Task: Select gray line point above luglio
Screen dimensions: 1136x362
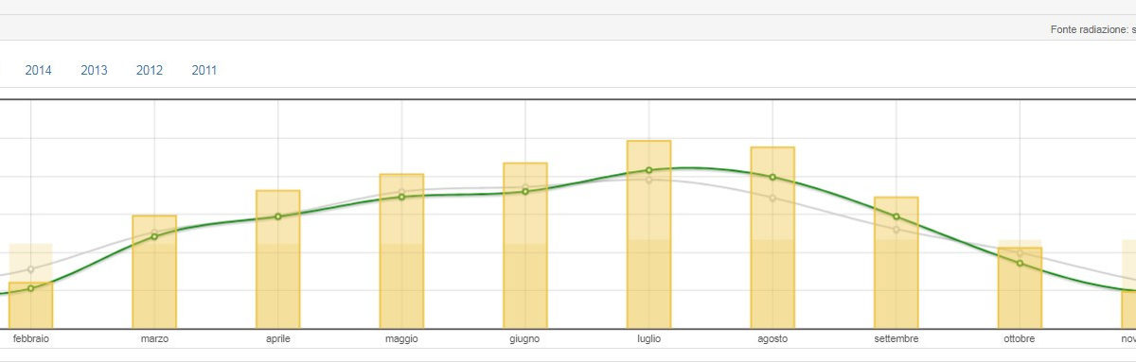Action: click(648, 180)
